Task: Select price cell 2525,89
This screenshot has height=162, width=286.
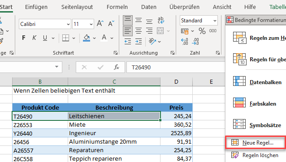Action: (x=176, y=133)
